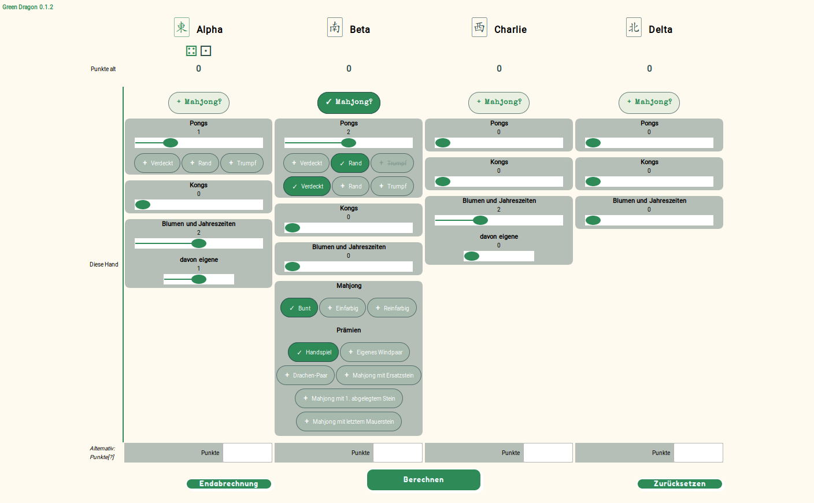This screenshot has height=503, width=814.
Task: Click the one-pip dice icon under Alpha
Action: point(206,51)
